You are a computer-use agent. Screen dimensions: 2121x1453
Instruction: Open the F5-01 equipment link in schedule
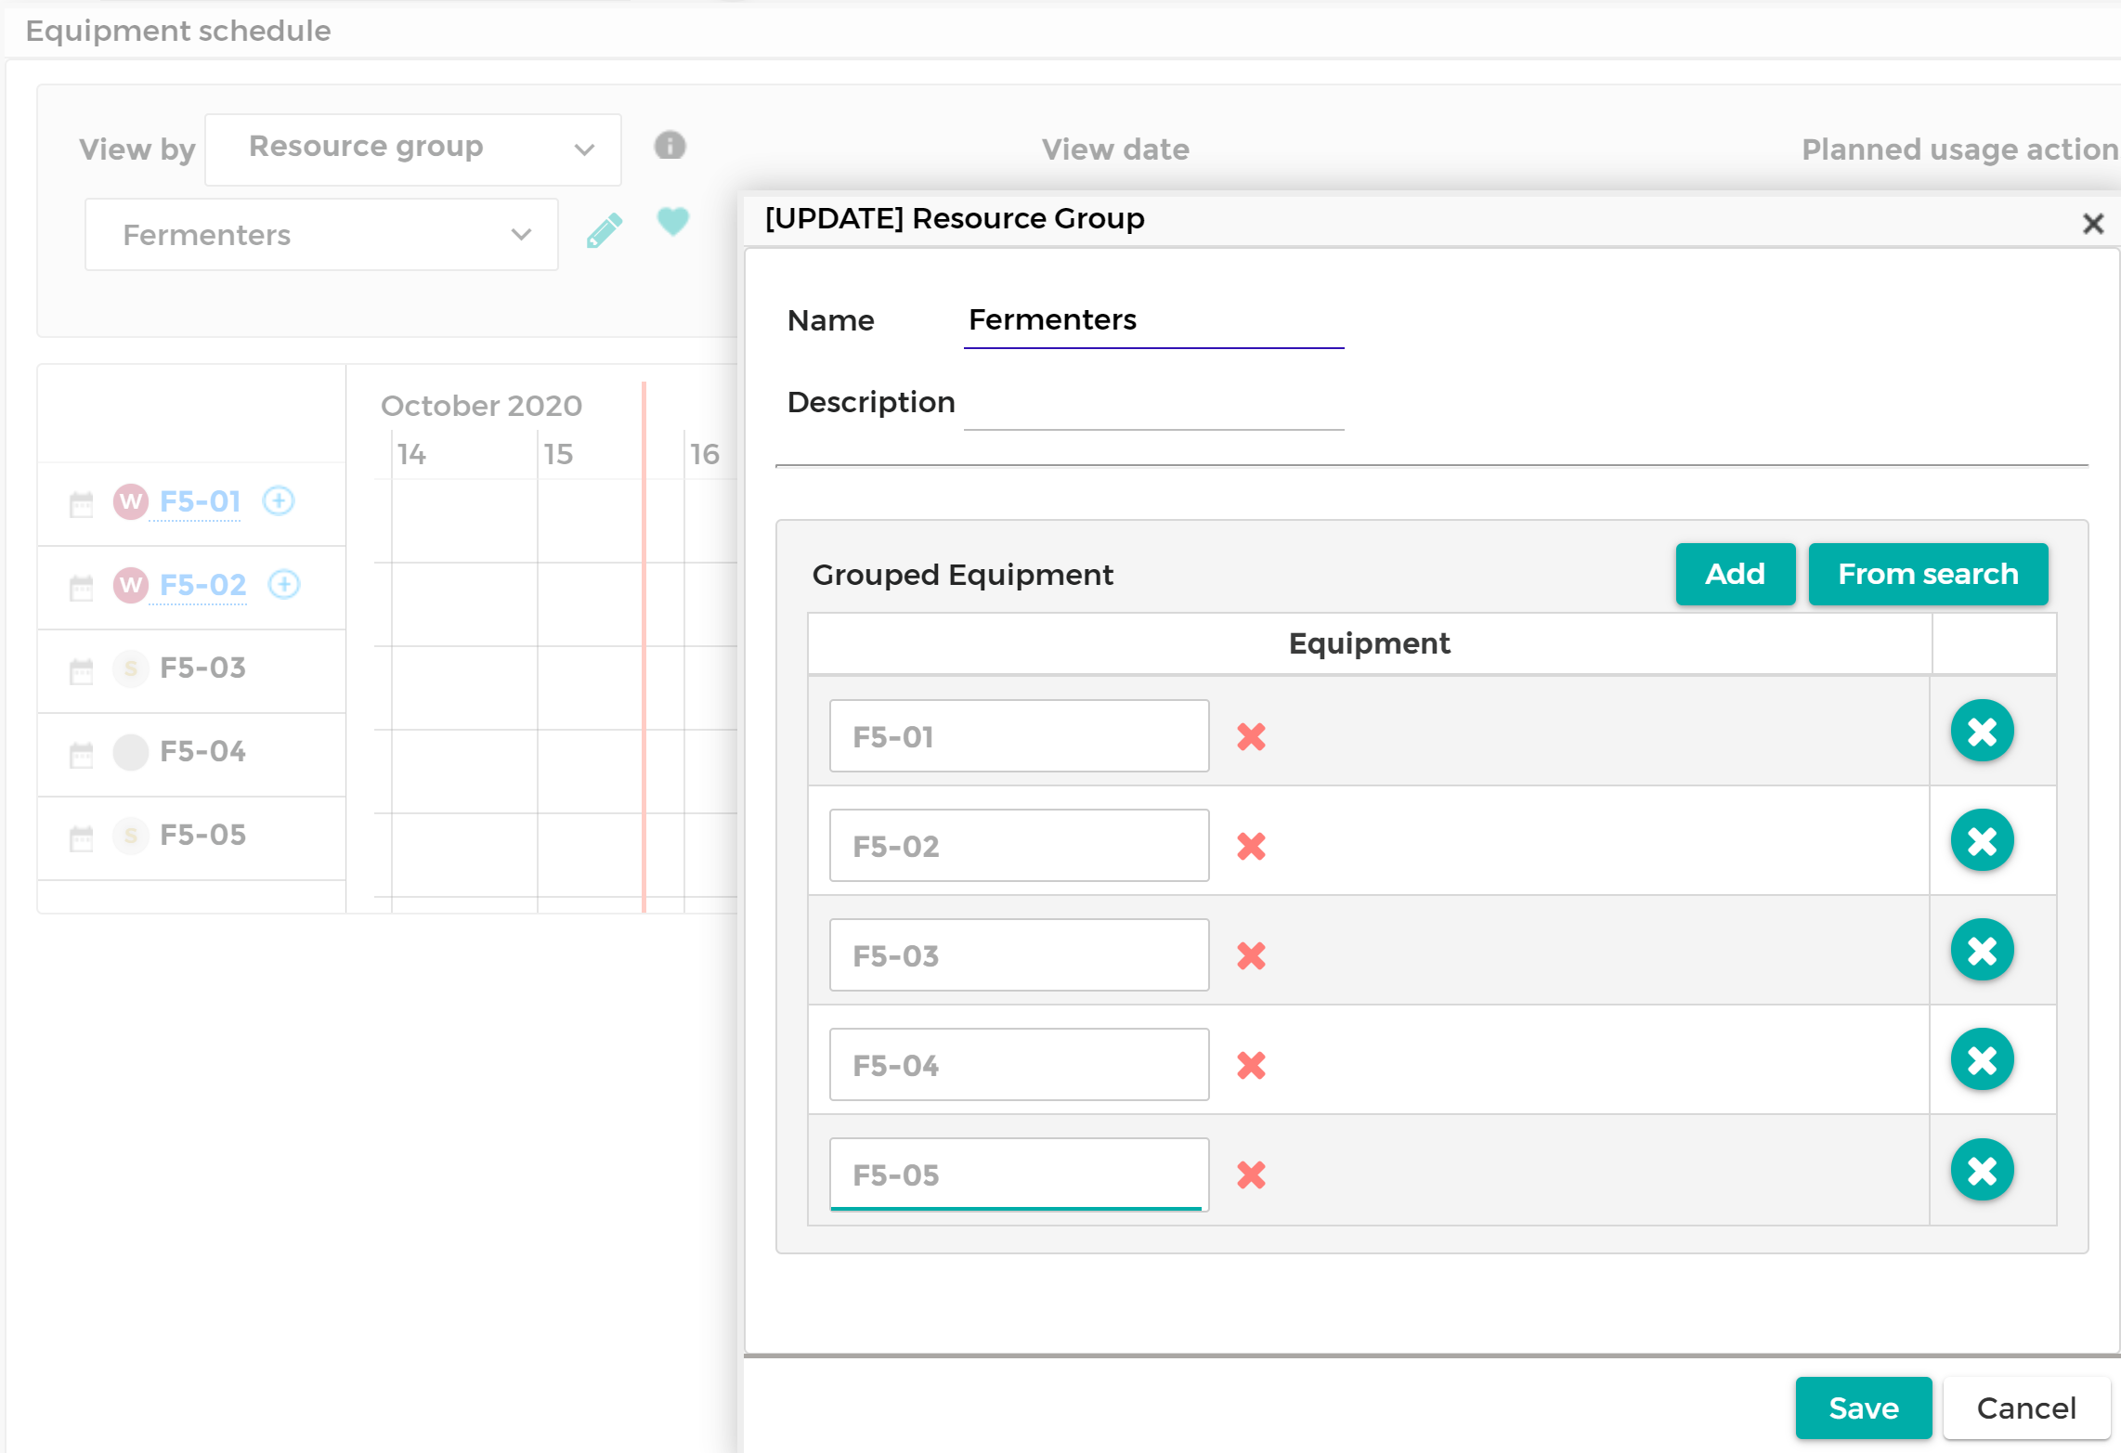[x=200, y=501]
